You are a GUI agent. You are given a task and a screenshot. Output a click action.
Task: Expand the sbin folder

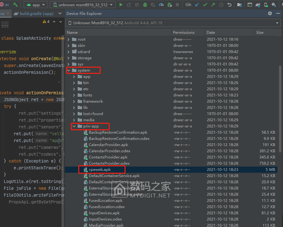tap(68, 46)
